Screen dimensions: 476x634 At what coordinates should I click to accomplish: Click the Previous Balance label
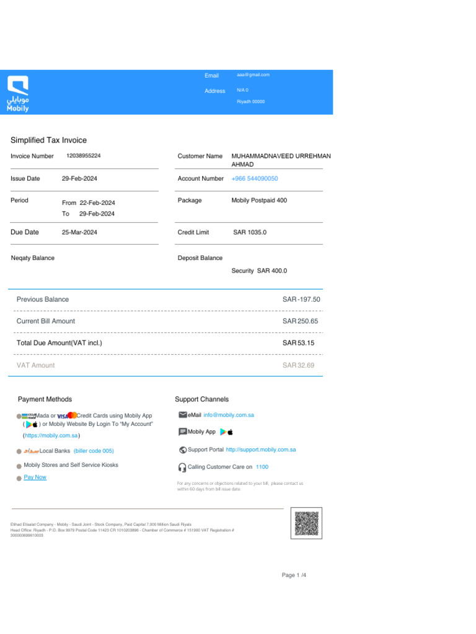click(43, 299)
